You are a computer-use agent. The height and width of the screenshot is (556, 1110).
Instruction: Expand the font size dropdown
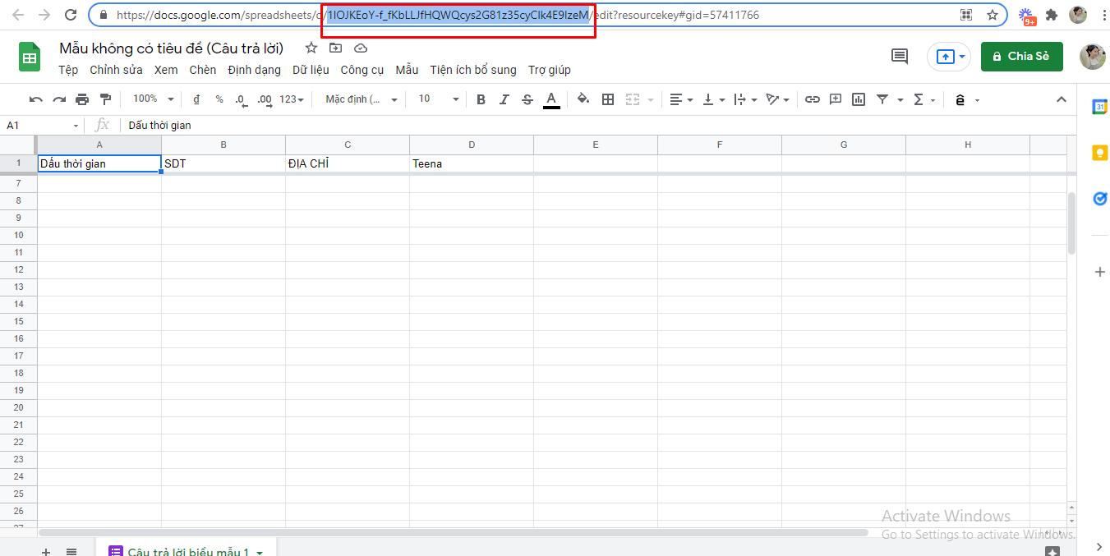tap(439, 99)
